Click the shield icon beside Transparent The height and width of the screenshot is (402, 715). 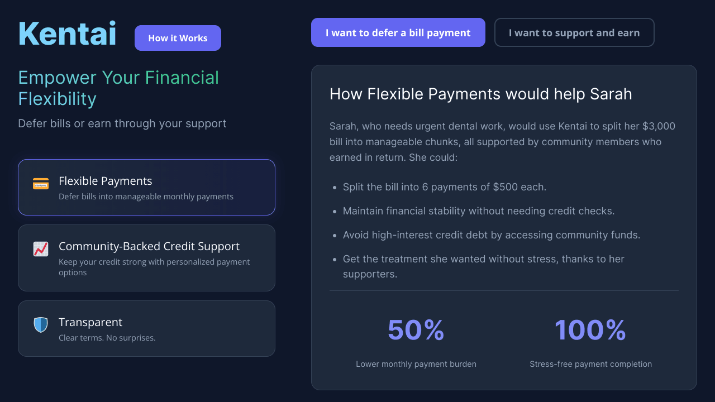tap(41, 325)
